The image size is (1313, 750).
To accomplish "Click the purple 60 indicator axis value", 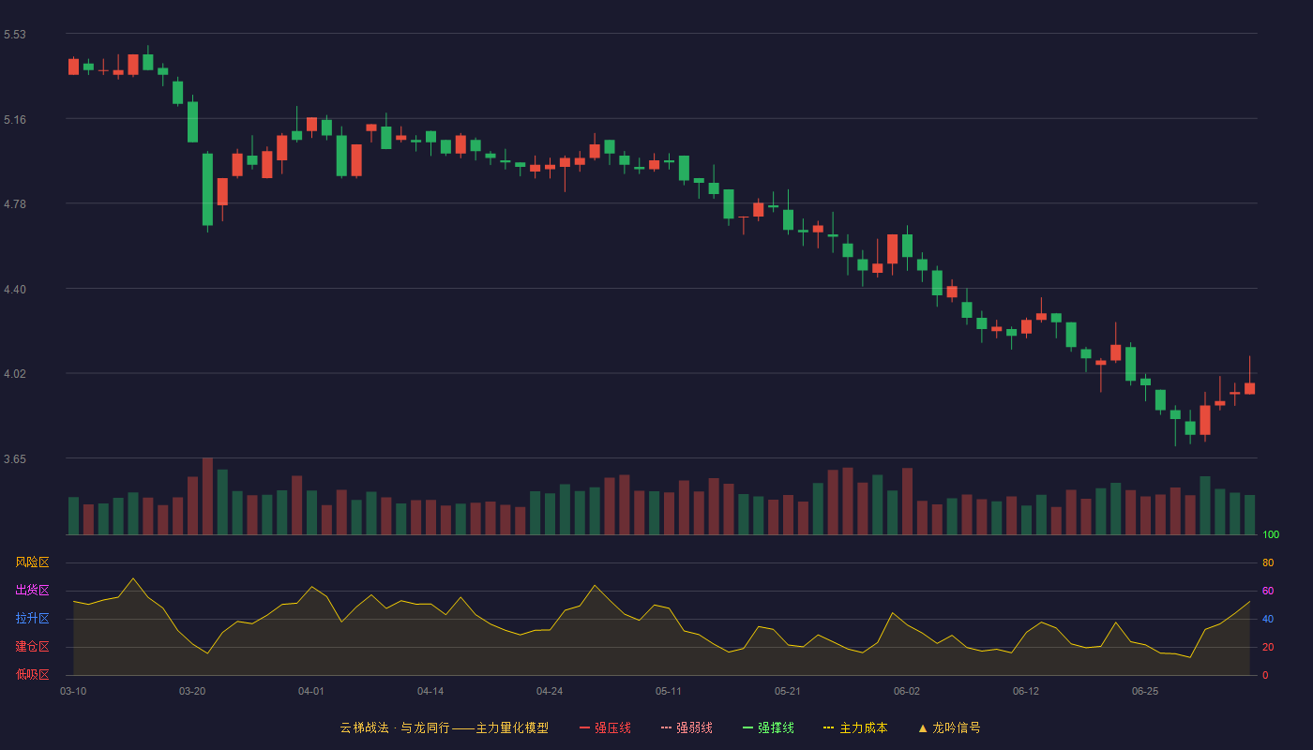I will click(x=1268, y=591).
